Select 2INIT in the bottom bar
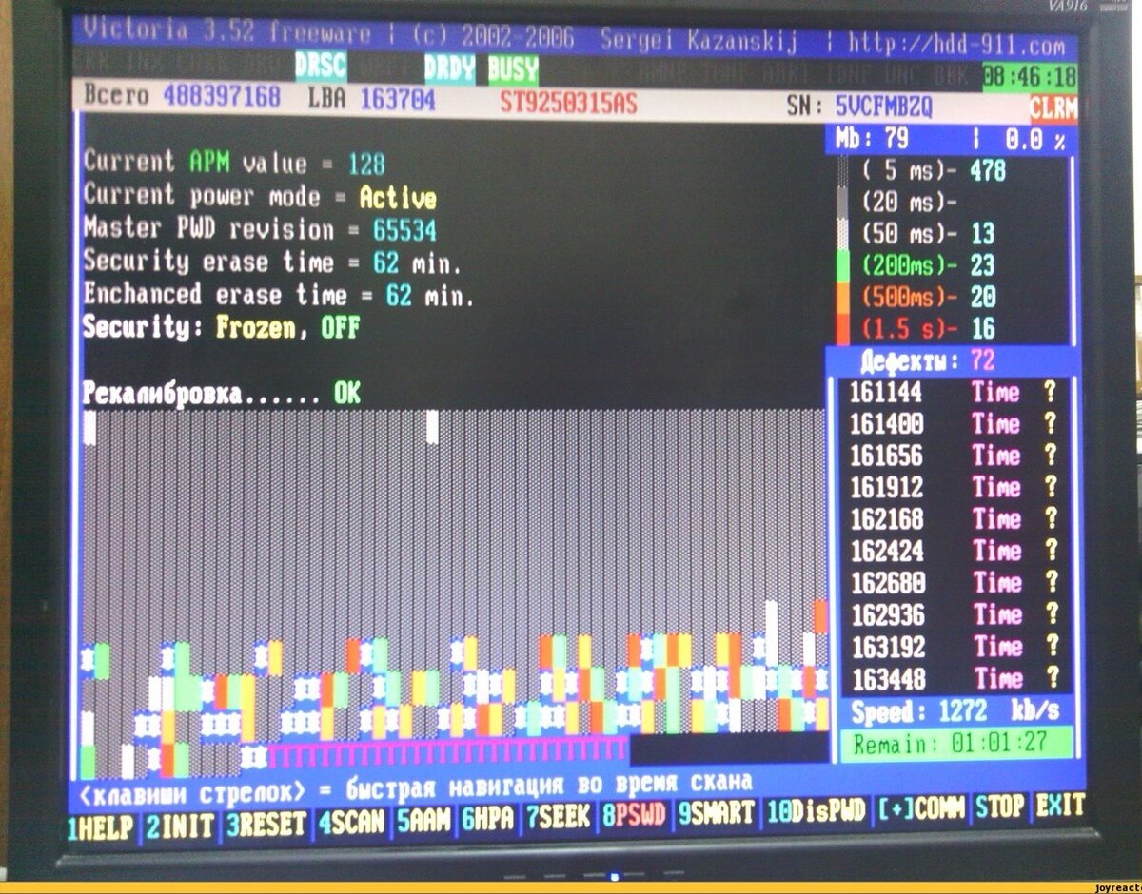The image size is (1142, 894). coord(182,824)
